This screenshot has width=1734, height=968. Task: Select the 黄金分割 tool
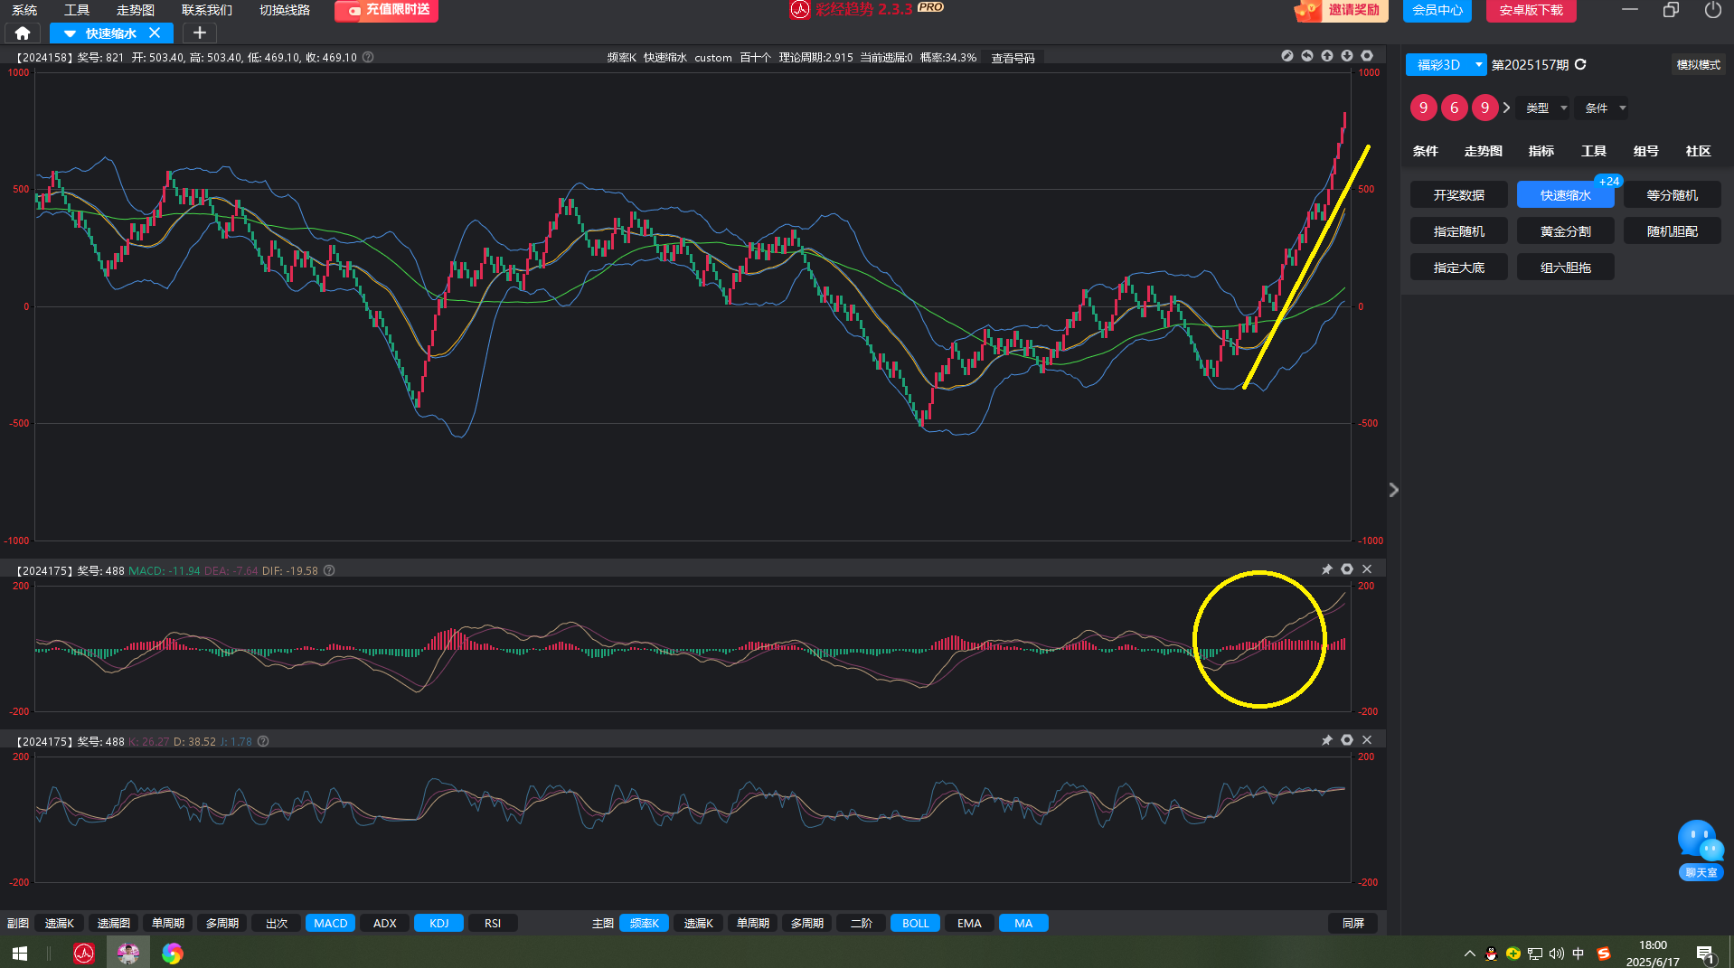tap(1566, 230)
